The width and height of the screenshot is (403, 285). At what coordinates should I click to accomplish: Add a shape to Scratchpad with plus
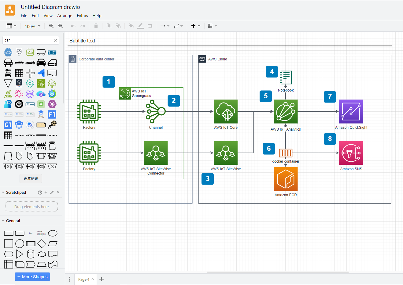click(x=46, y=192)
